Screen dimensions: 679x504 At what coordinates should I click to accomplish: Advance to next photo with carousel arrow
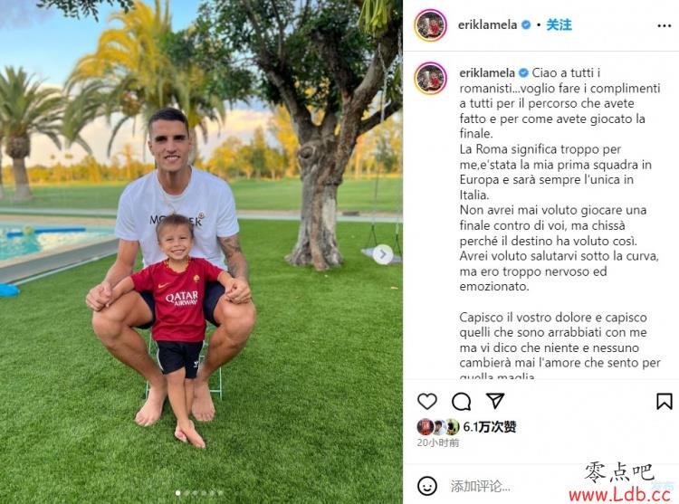click(x=383, y=254)
